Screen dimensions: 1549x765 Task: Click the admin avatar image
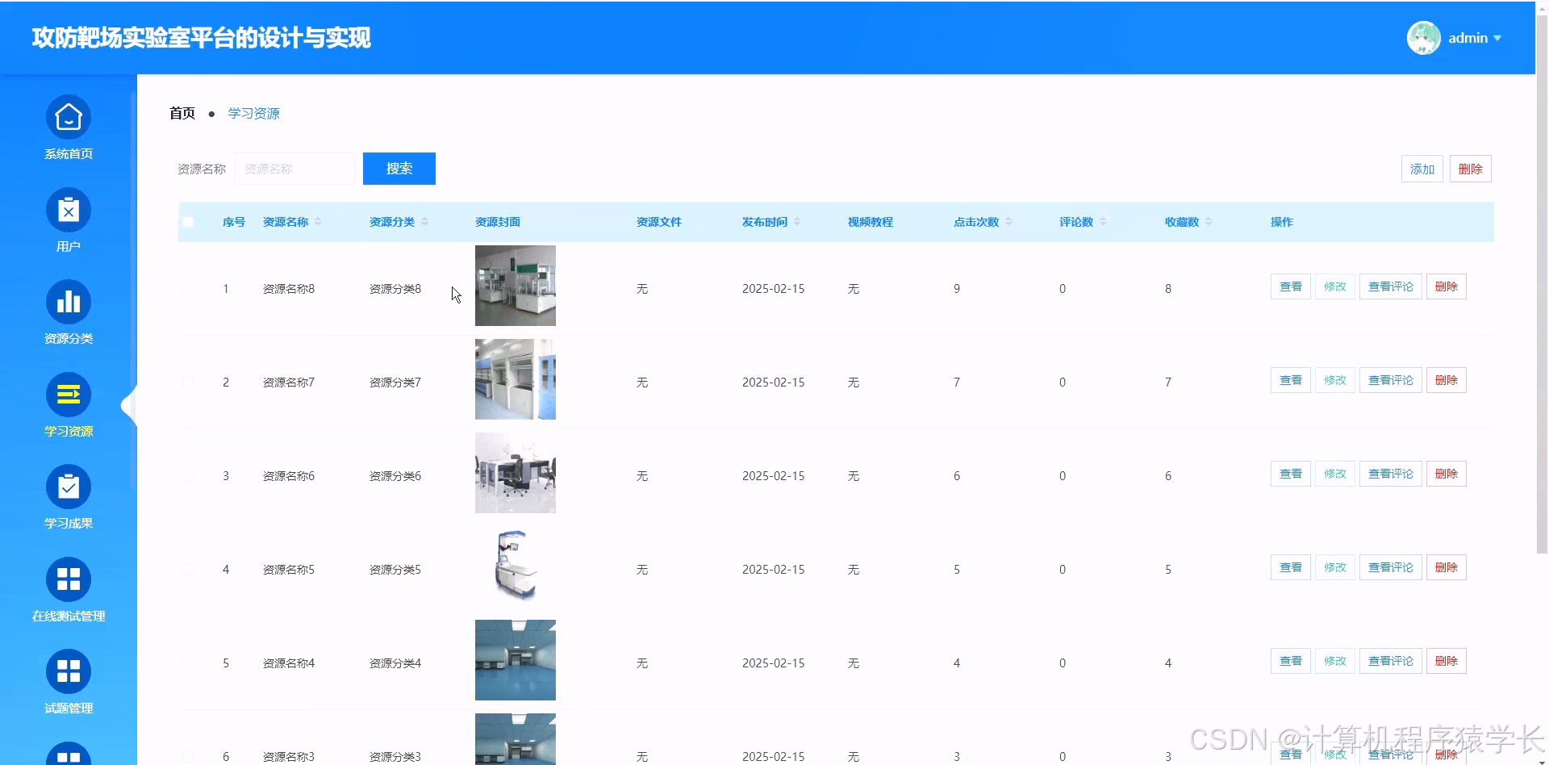point(1424,38)
